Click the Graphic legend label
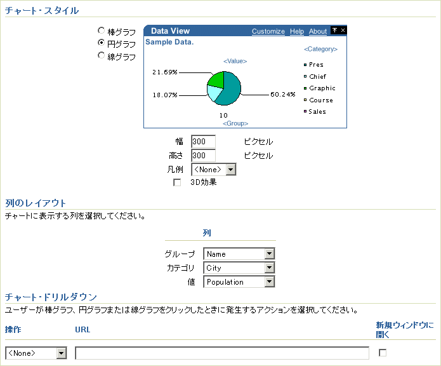 click(322, 88)
